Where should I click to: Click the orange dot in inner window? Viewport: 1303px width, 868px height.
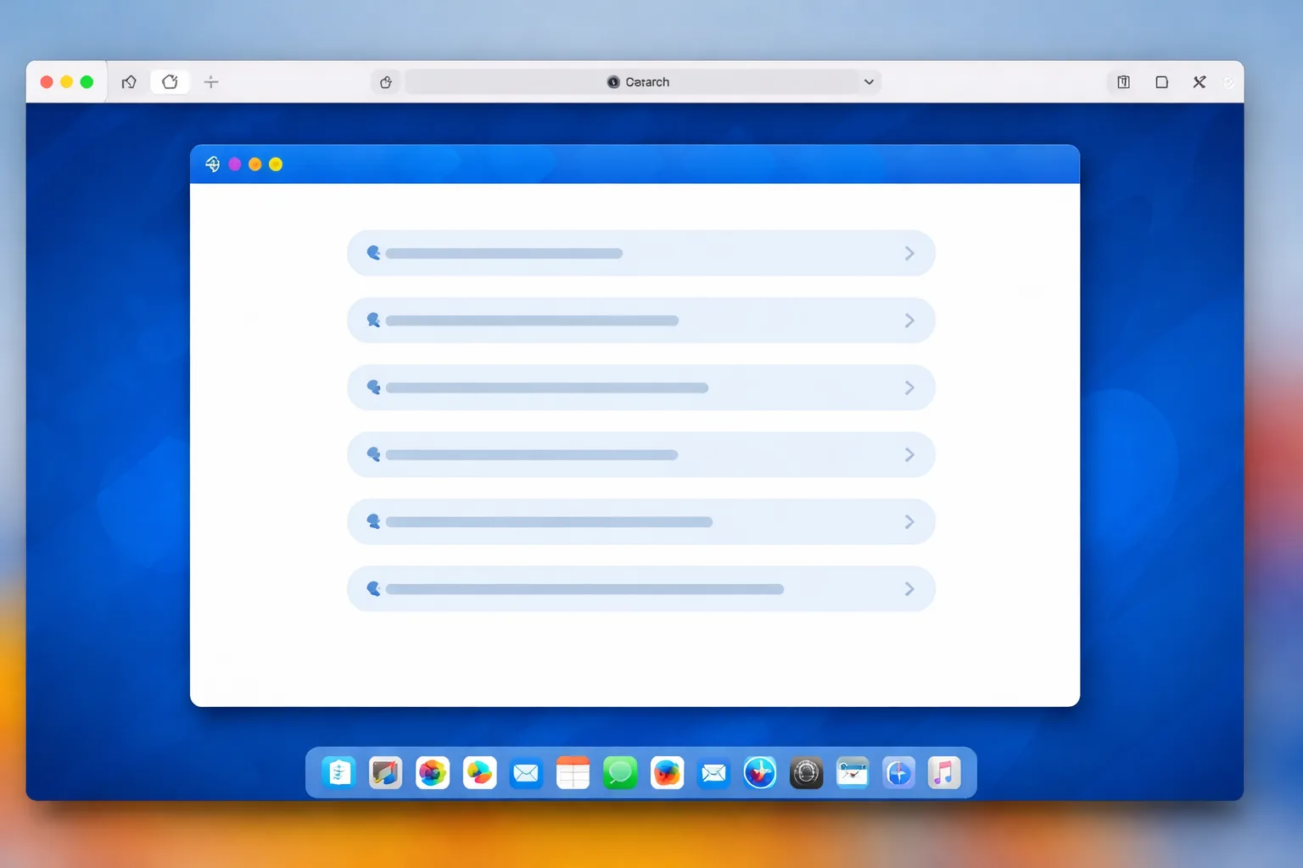click(x=254, y=164)
